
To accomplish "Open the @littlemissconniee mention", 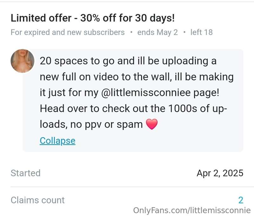I will click(x=146, y=93).
